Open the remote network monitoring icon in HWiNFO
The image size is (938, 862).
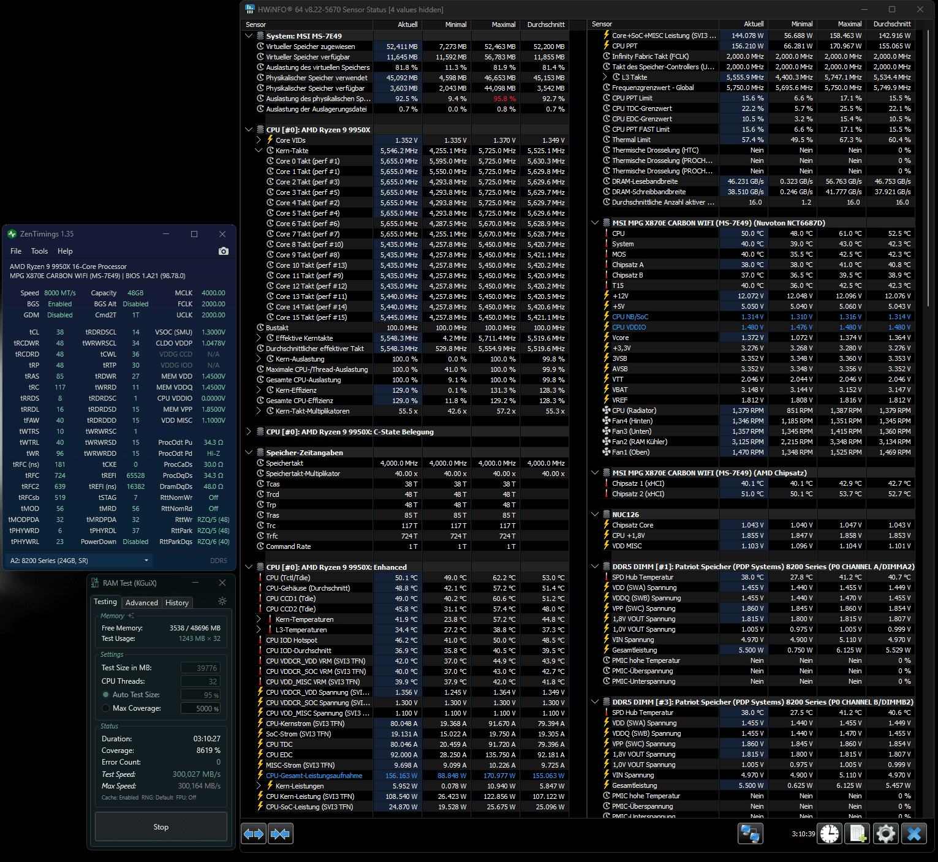pyautogui.click(x=750, y=834)
